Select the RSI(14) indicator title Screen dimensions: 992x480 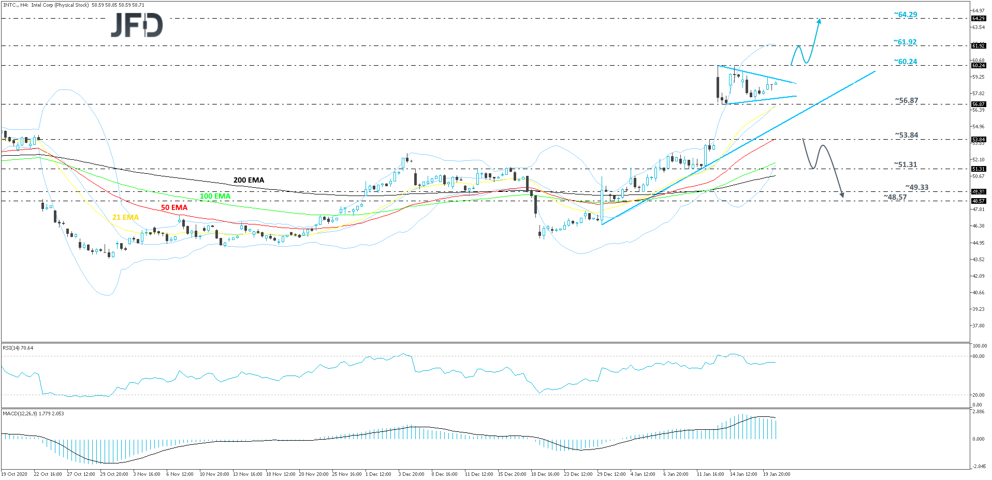point(18,348)
